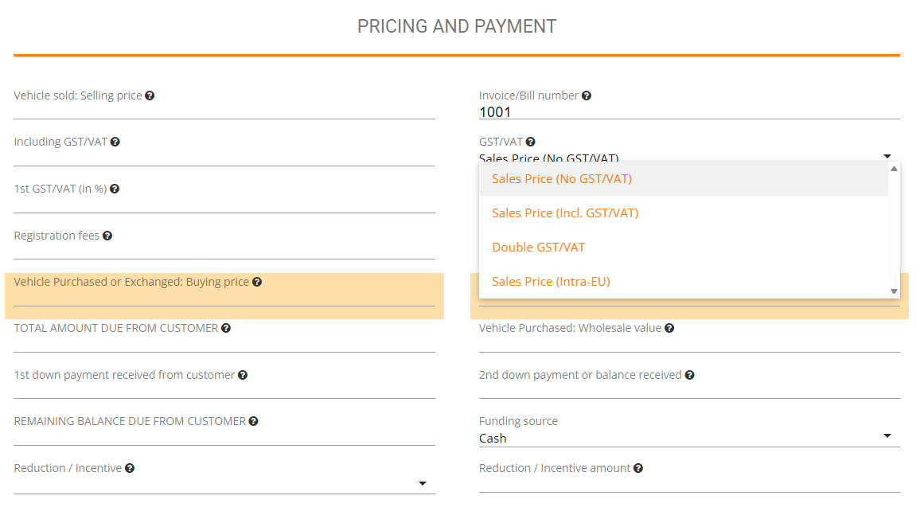
Task: Pick Sales Price (Intra-EU) option
Action: [551, 281]
